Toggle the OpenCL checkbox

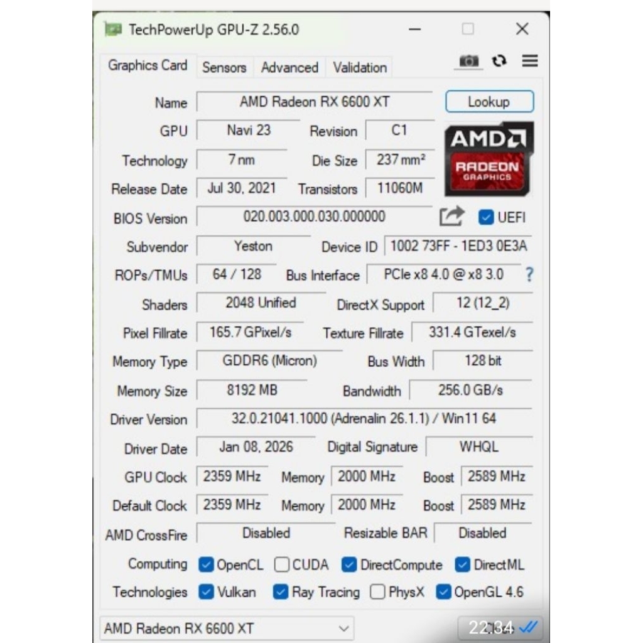coord(206,565)
